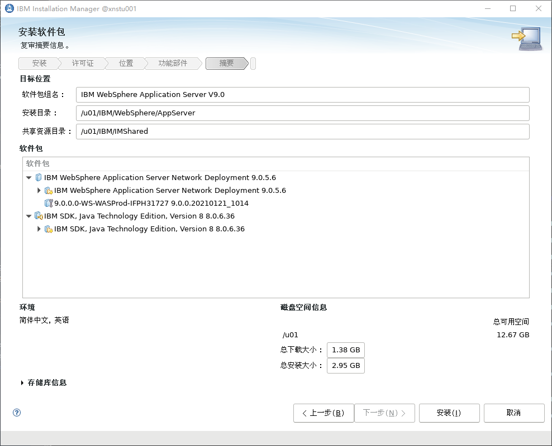
Task: Click the 复审摘要信息 subtitle text
Action: [45, 45]
